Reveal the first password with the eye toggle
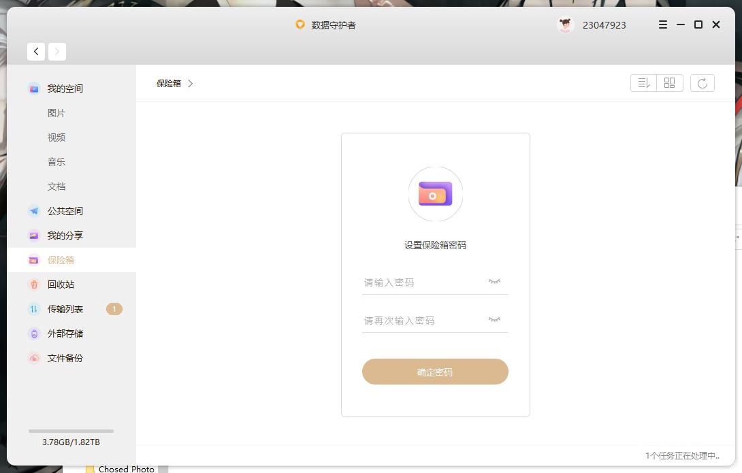Image resolution: width=742 pixels, height=473 pixels. 493,280
